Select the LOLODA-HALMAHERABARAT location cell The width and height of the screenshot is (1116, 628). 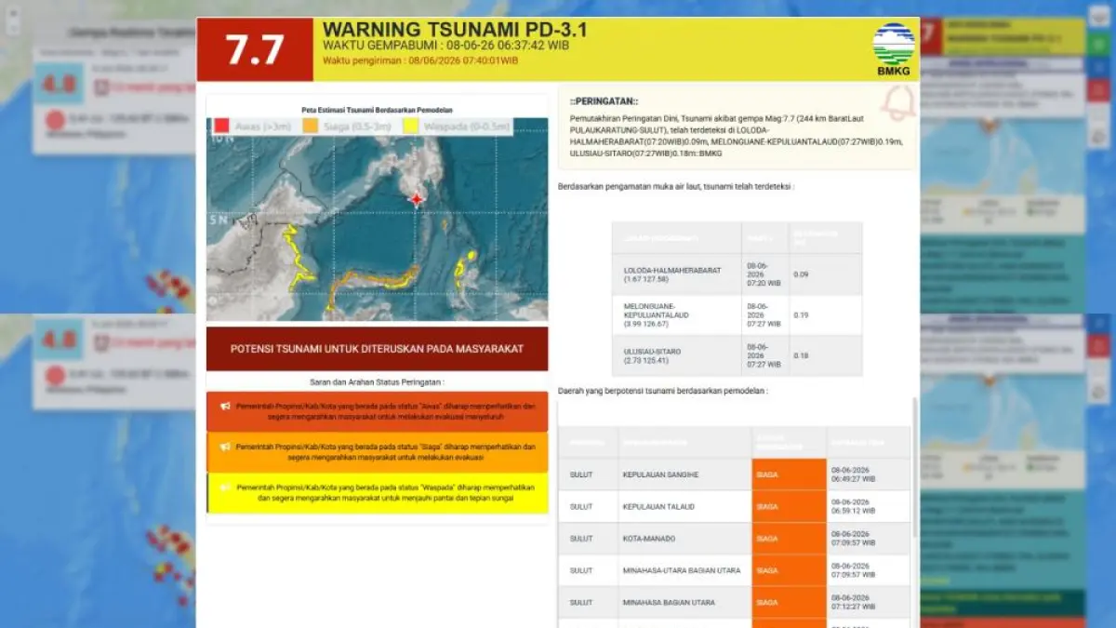(676, 274)
